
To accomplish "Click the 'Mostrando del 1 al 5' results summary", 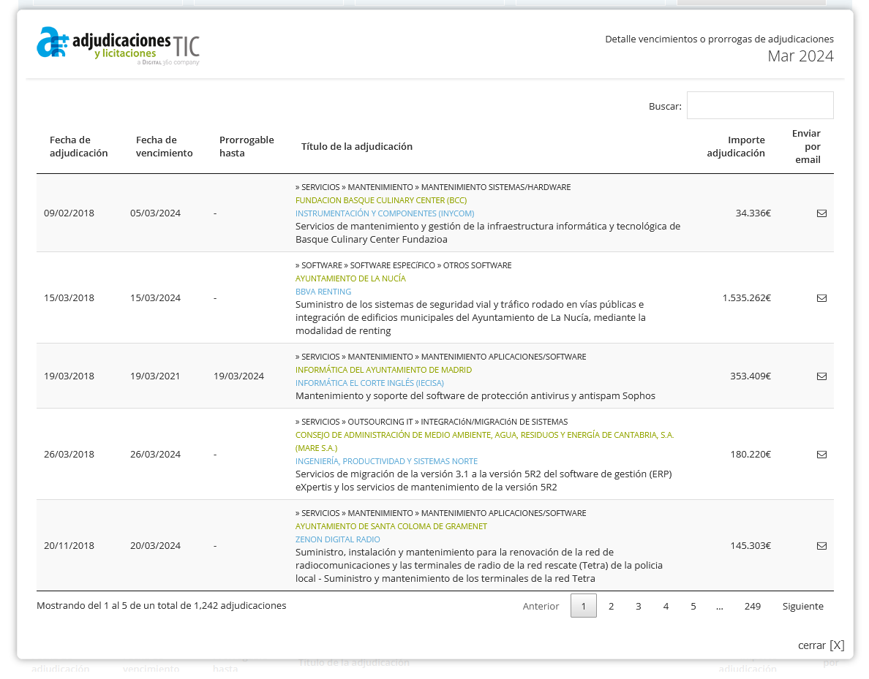I will [x=161, y=606].
